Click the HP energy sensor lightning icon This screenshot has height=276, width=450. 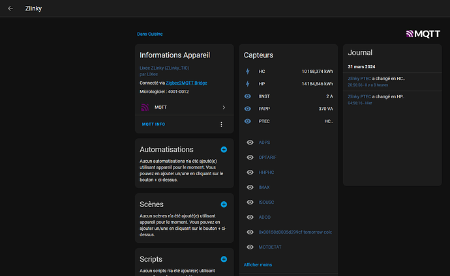pyautogui.click(x=247, y=83)
